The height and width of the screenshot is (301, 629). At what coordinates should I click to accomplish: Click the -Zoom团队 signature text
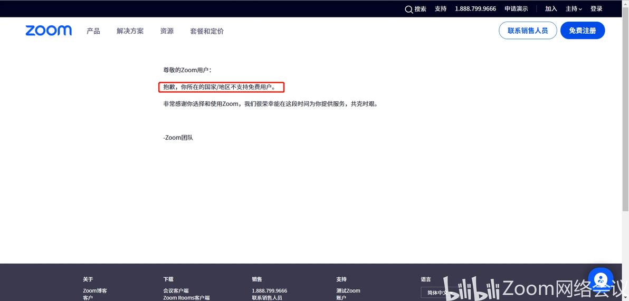(178, 138)
